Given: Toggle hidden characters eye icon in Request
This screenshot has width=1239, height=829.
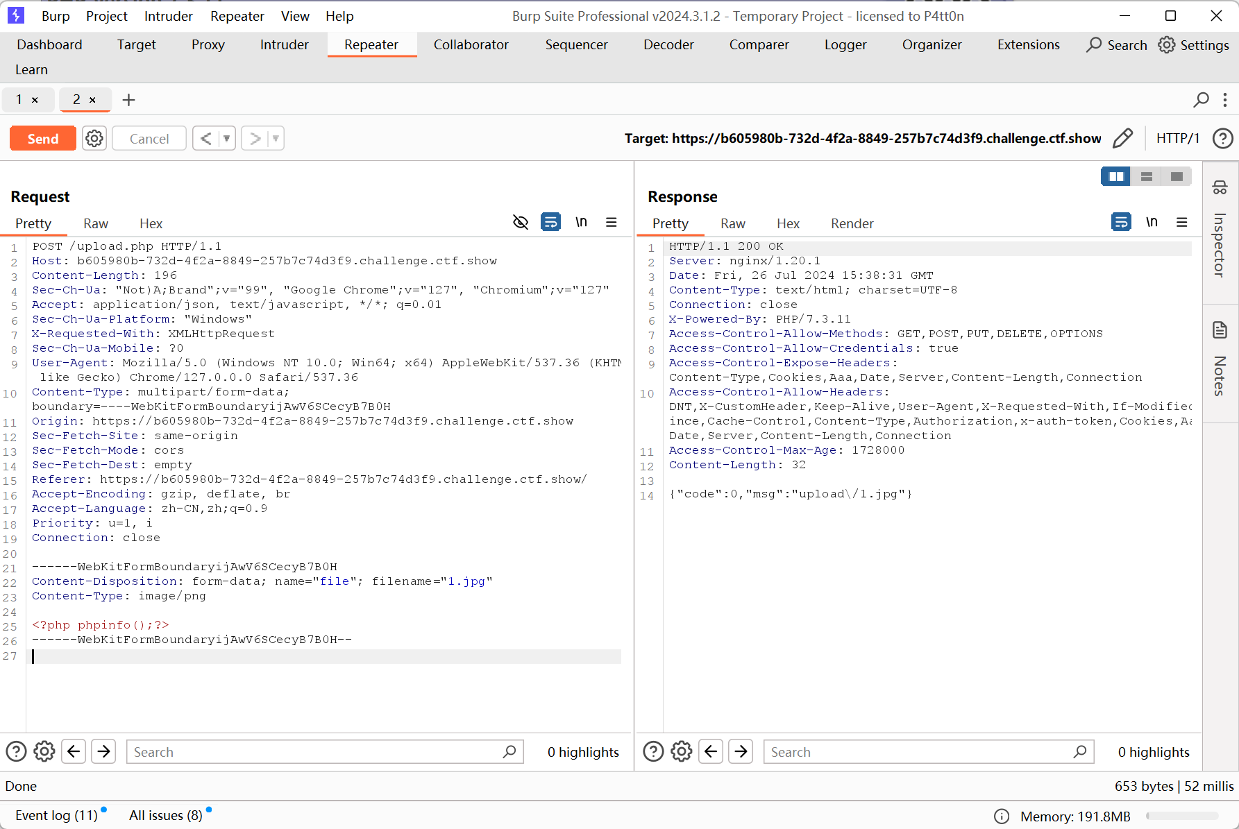Looking at the screenshot, I should point(521,223).
